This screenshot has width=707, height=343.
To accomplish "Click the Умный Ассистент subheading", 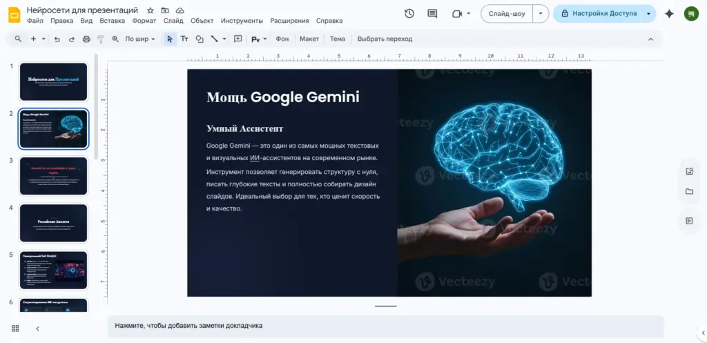I will [x=245, y=129].
